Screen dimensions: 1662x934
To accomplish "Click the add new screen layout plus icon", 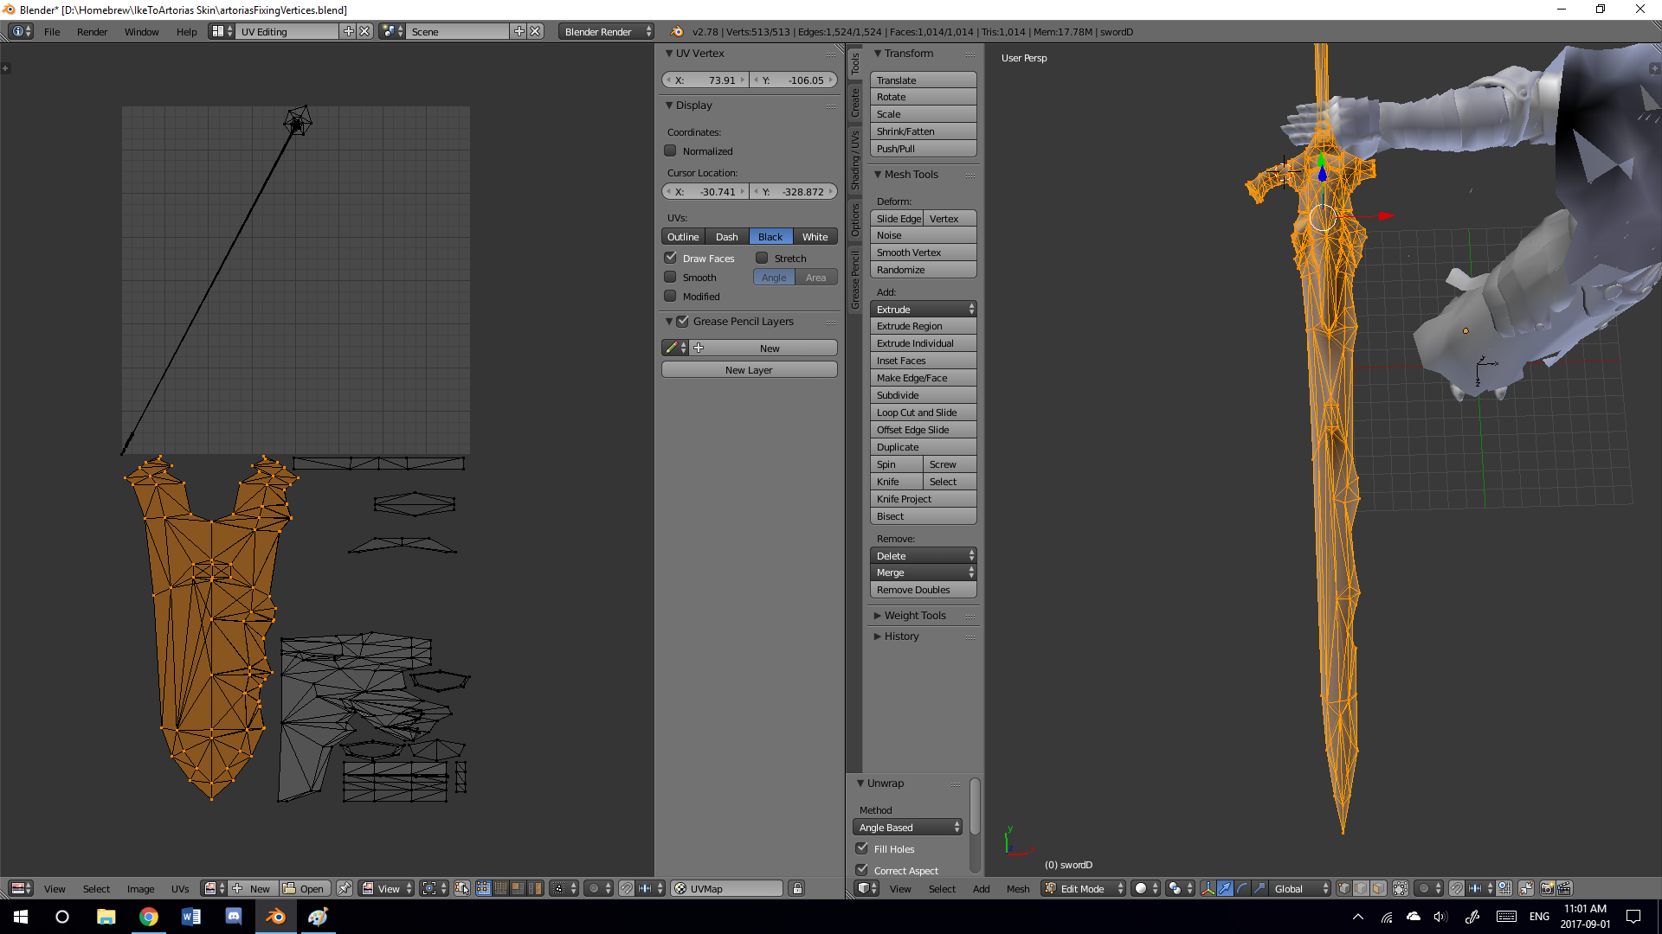I will coord(348,31).
